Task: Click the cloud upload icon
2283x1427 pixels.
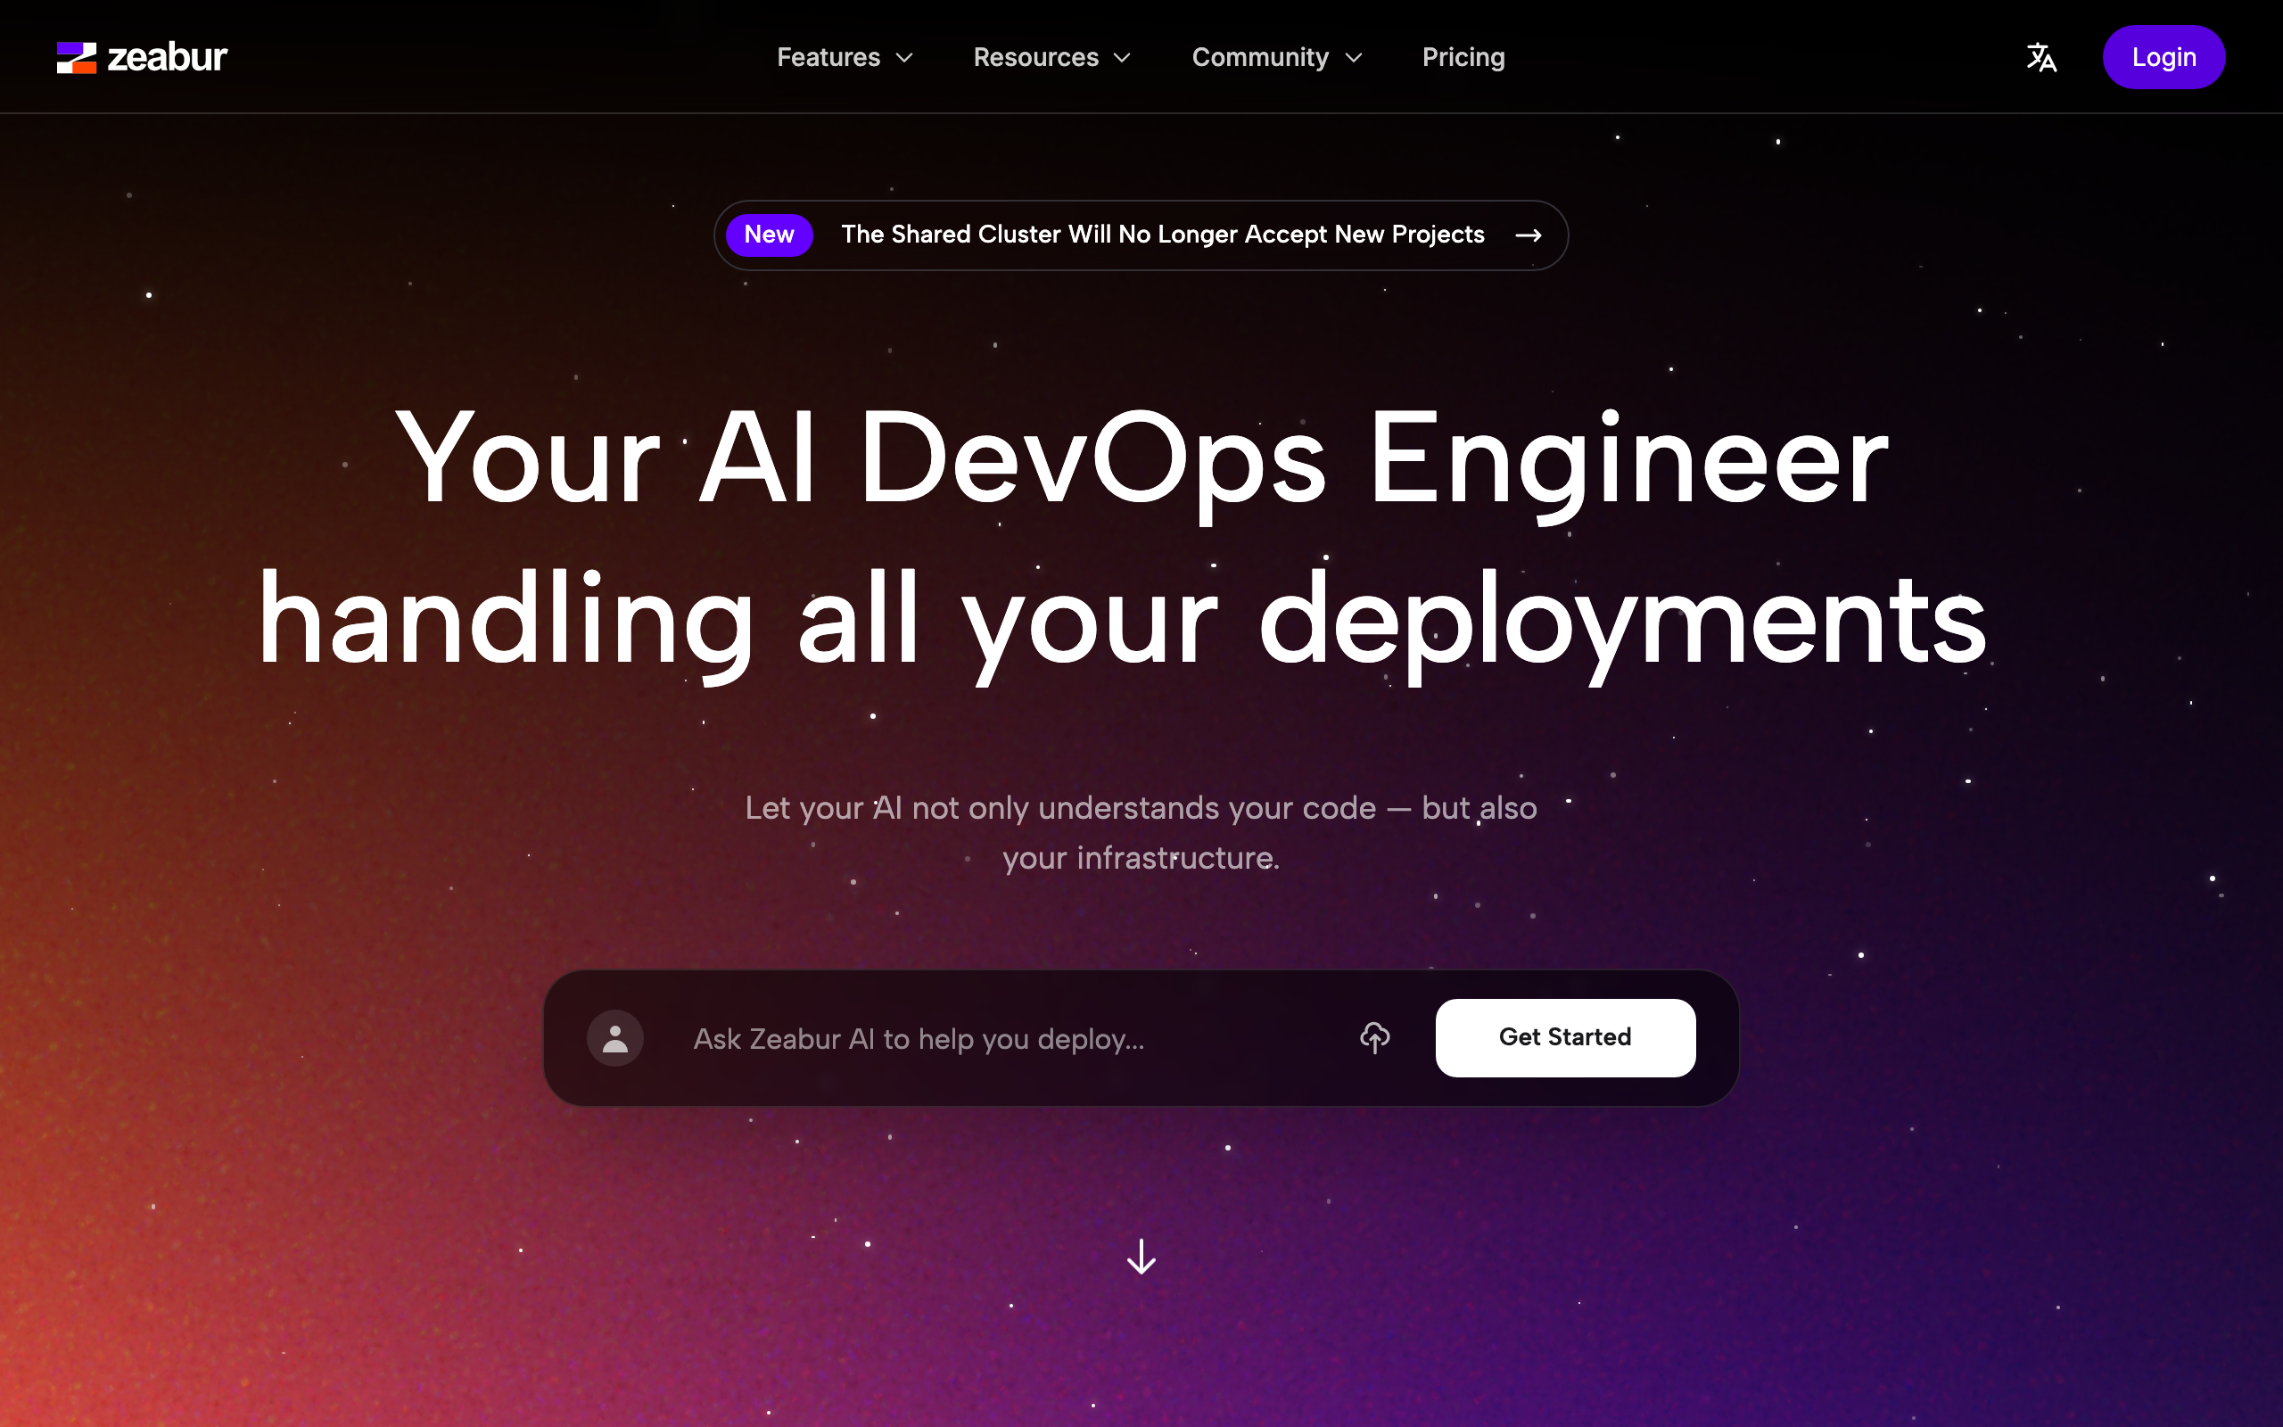Action: point(1374,1037)
